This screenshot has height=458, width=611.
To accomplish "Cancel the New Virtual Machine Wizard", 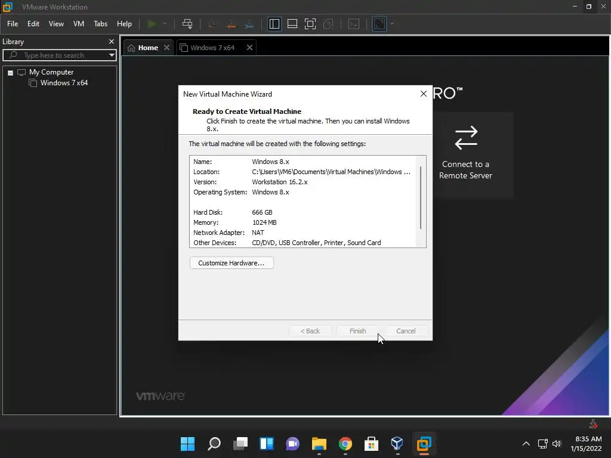I will click(x=406, y=331).
